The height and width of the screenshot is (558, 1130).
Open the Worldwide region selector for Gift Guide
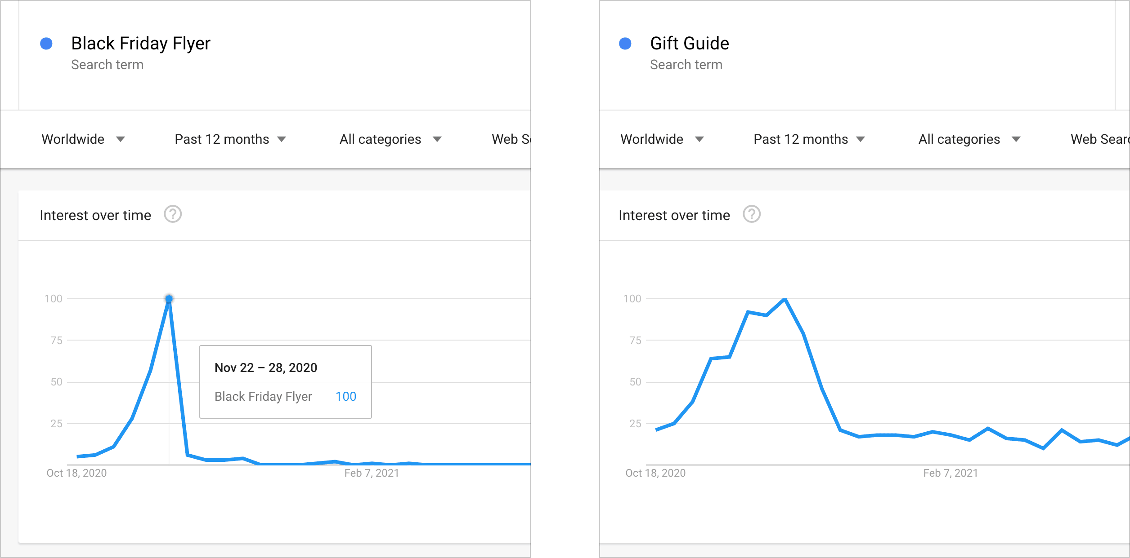(x=651, y=139)
